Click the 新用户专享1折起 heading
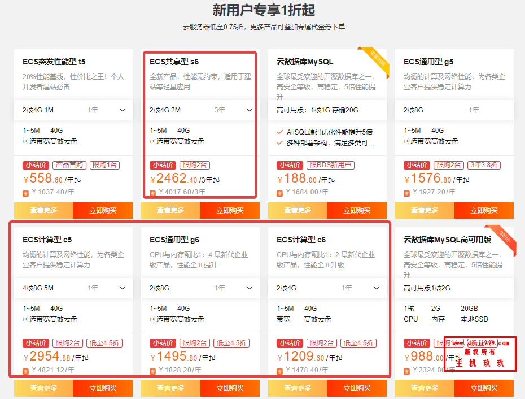The width and height of the screenshot is (525, 399). pos(264,10)
